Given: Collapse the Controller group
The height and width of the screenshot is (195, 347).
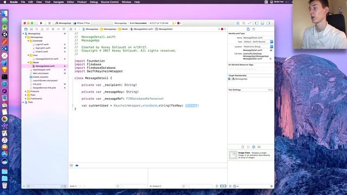Looking at the screenshot, I should [28, 41].
